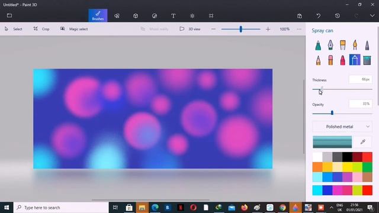This screenshot has width=379, height=213.
Task: Open the Stickers tab
Action: point(155,16)
